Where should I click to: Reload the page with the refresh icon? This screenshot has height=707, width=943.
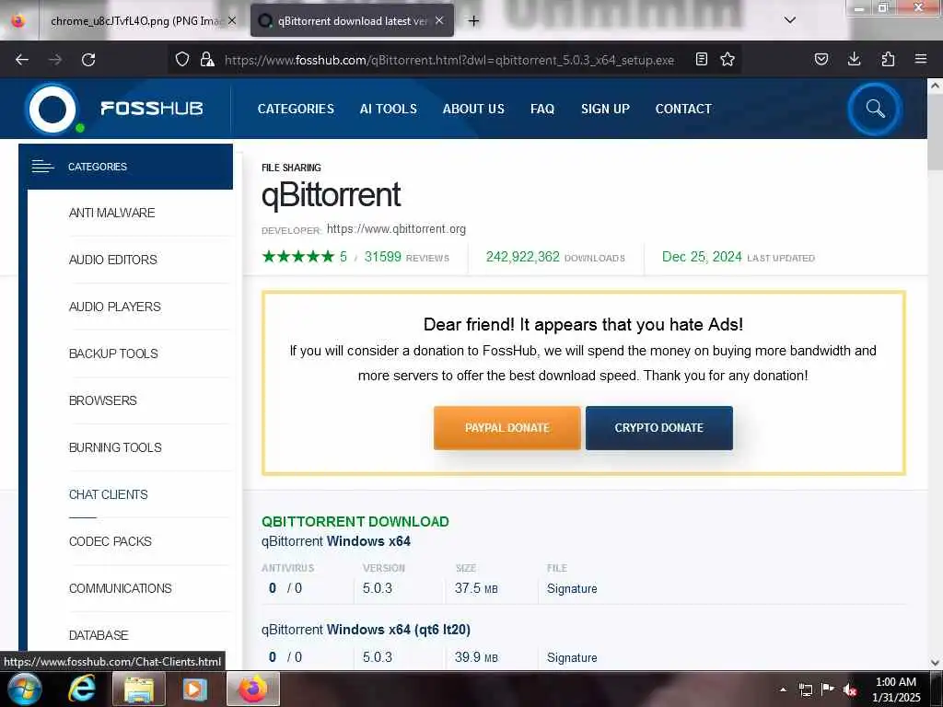88,60
